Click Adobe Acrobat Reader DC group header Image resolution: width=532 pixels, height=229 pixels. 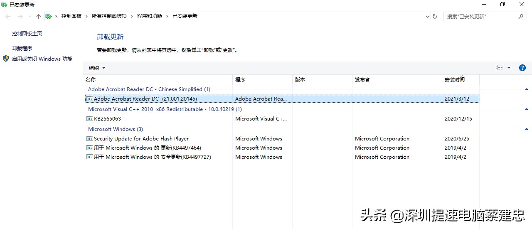click(x=149, y=89)
